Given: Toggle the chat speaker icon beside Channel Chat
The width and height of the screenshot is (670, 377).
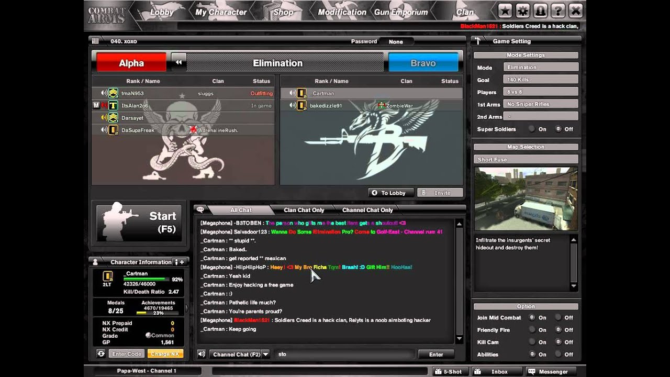Looking at the screenshot, I should pyautogui.click(x=202, y=354).
